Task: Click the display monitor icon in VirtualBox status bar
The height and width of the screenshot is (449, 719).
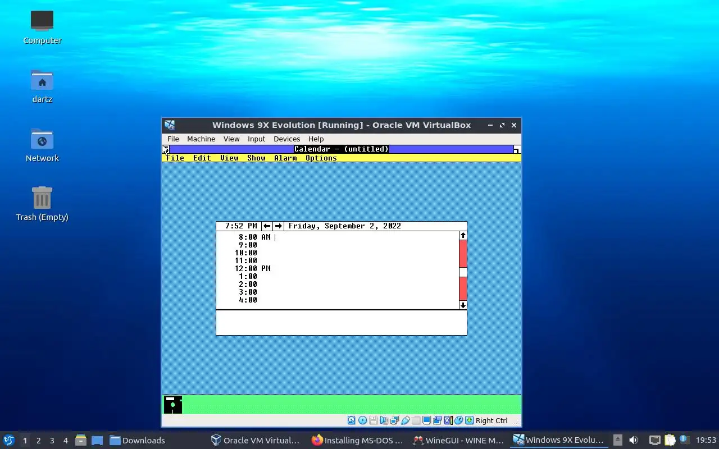Action: [426, 420]
